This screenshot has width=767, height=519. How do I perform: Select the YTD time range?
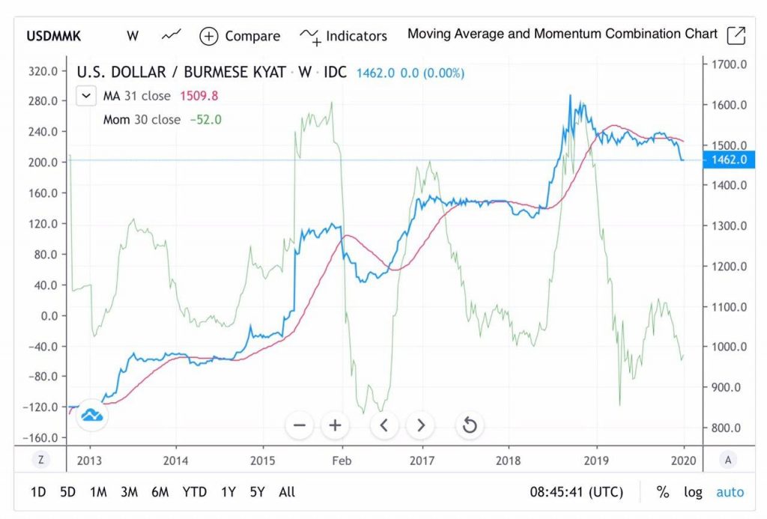[x=194, y=491]
